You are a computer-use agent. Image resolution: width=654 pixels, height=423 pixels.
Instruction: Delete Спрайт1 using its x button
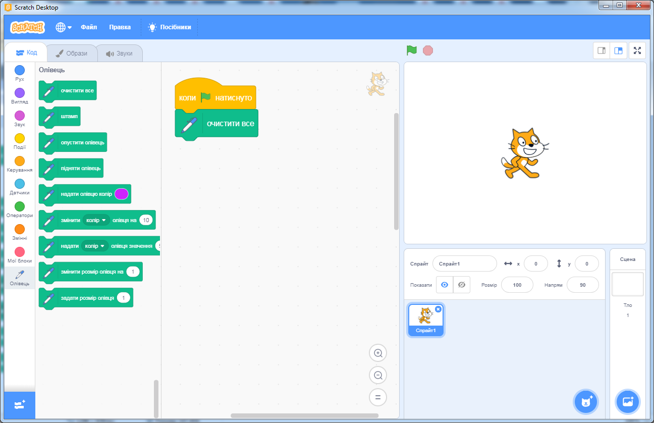[438, 309]
